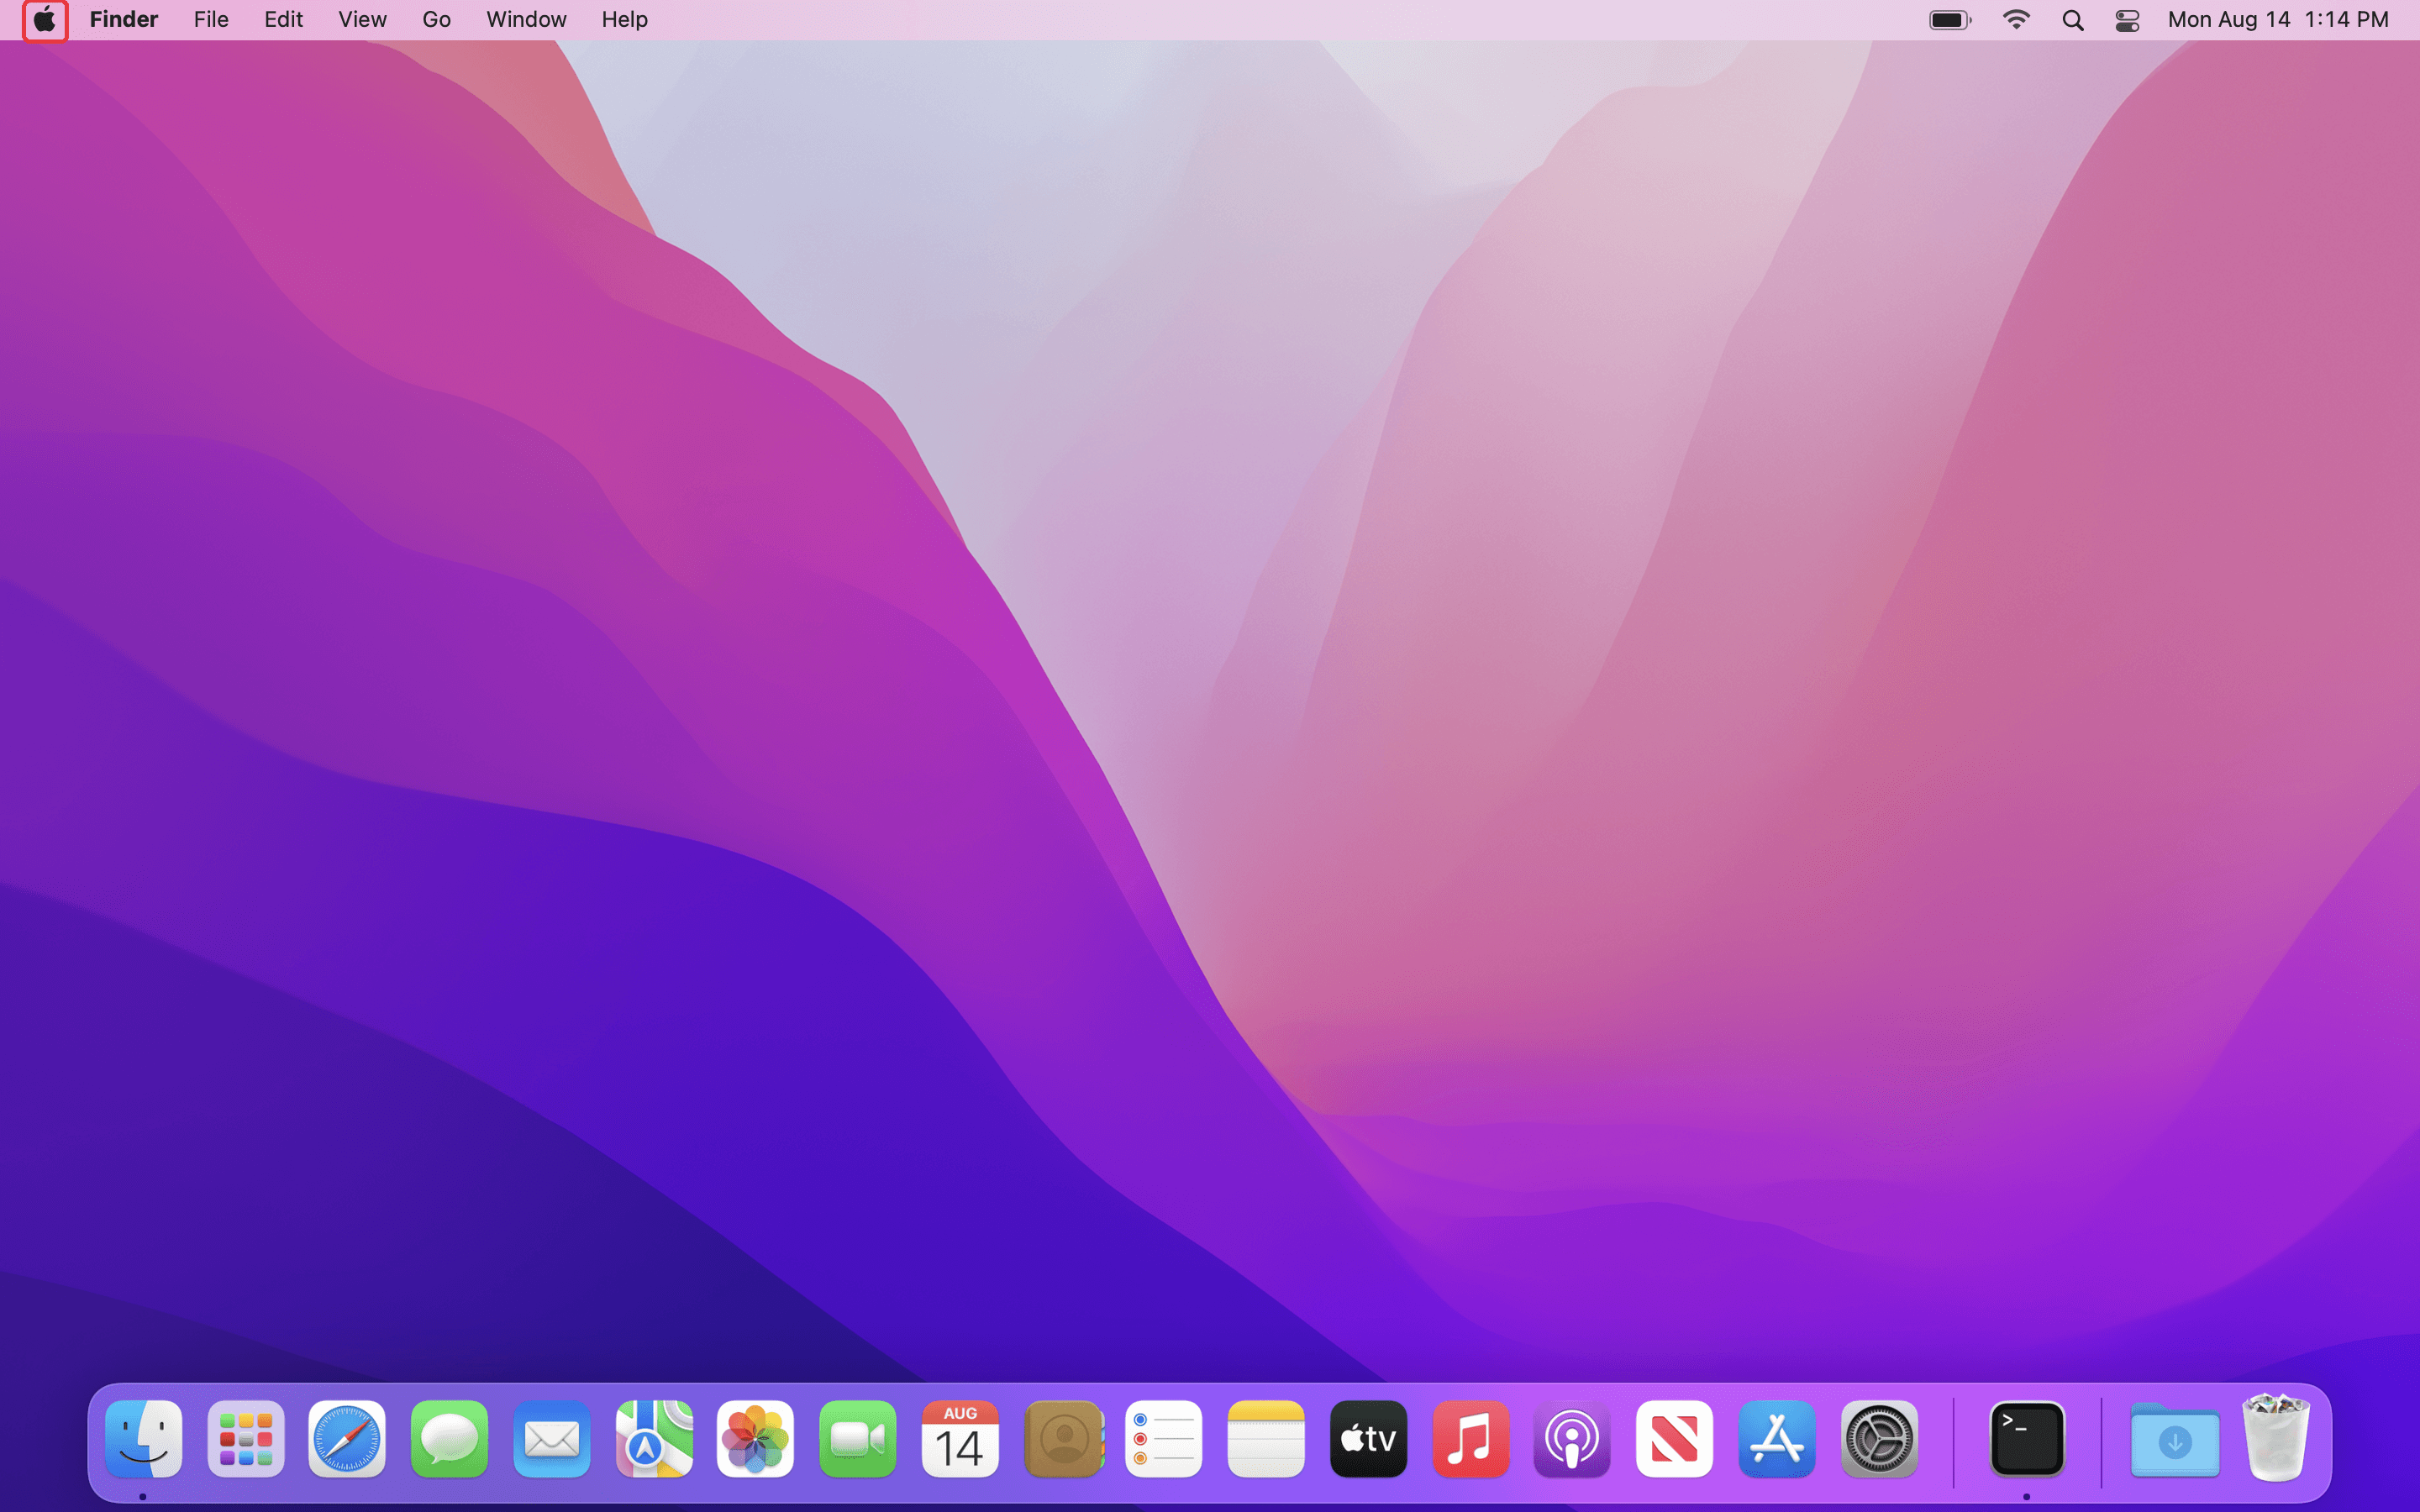The image size is (2420, 1512).
Task: Open the Reminders app
Action: pyautogui.click(x=1163, y=1439)
